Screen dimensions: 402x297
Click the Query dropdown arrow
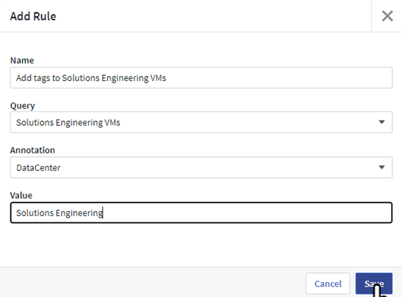pos(381,122)
